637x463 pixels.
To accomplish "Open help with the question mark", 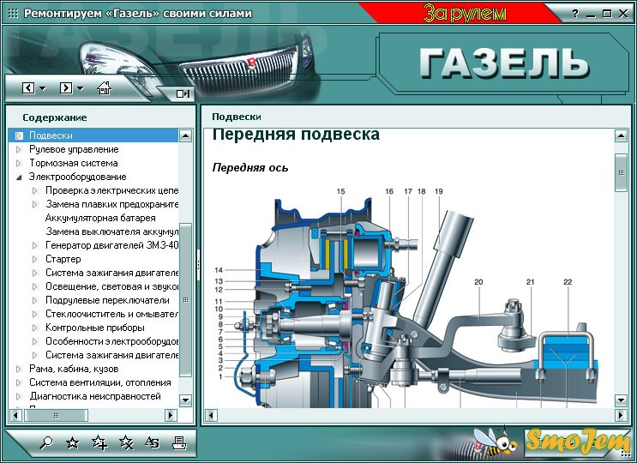I will tap(575, 14).
